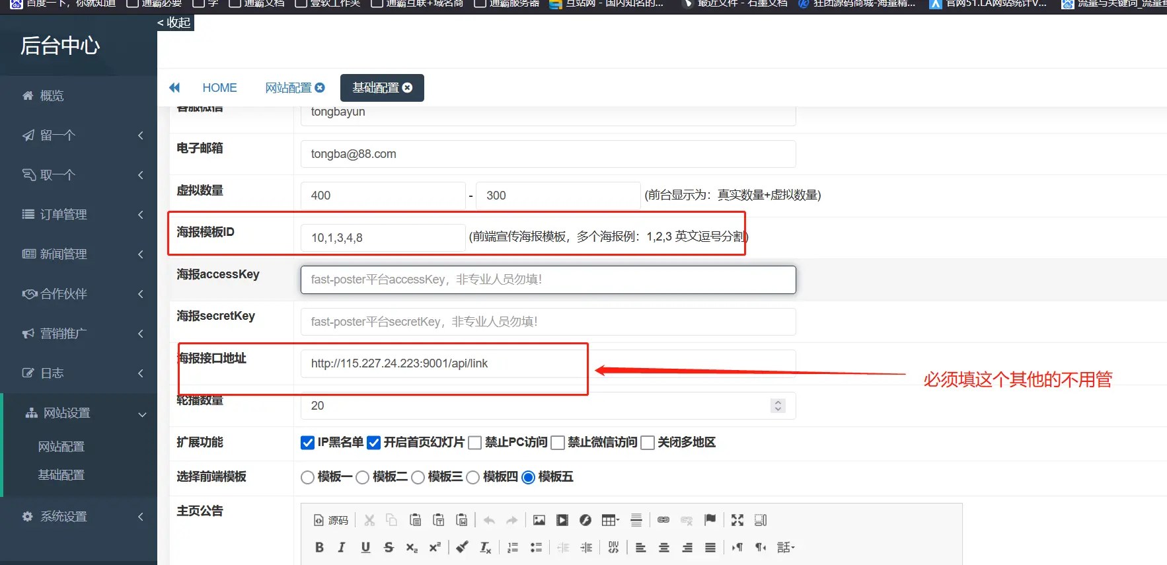Select the 模板三 radio button
1167x565 pixels.
coord(418,477)
